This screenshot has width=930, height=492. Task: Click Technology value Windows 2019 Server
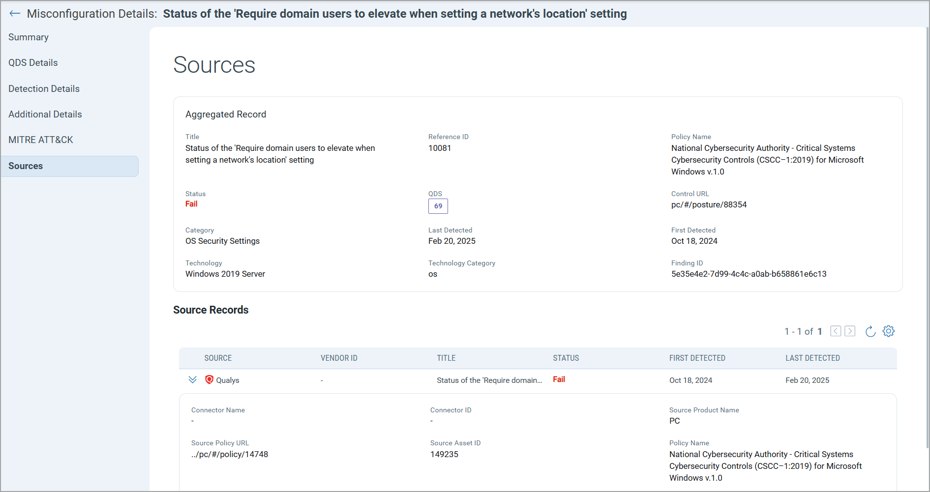click(225, 274)
